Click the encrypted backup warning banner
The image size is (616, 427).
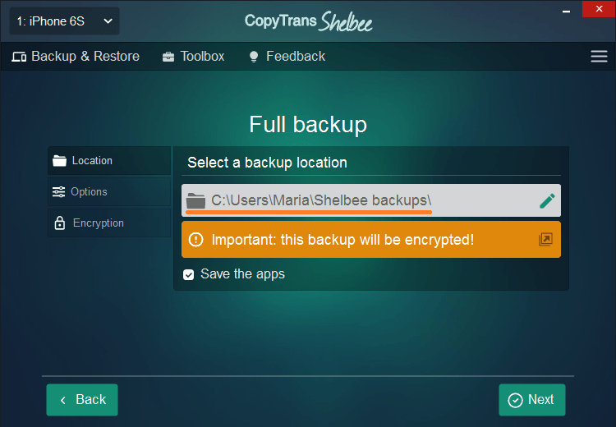coord(371,239)
